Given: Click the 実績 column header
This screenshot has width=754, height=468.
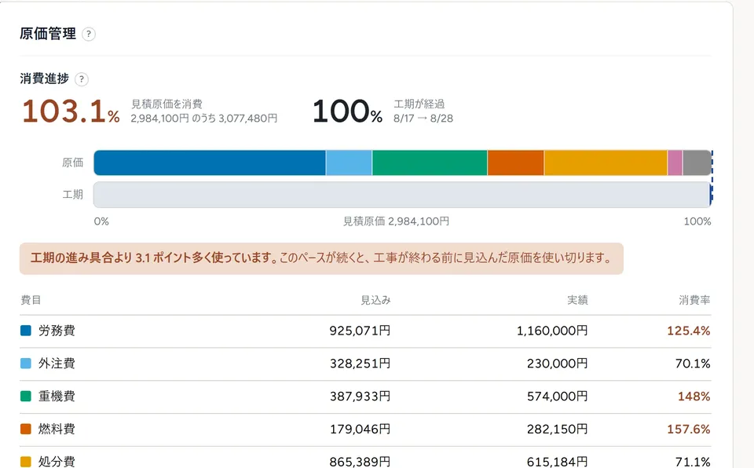Looking at the screenshot, I should pyautogui.click(x=577, y=300).
